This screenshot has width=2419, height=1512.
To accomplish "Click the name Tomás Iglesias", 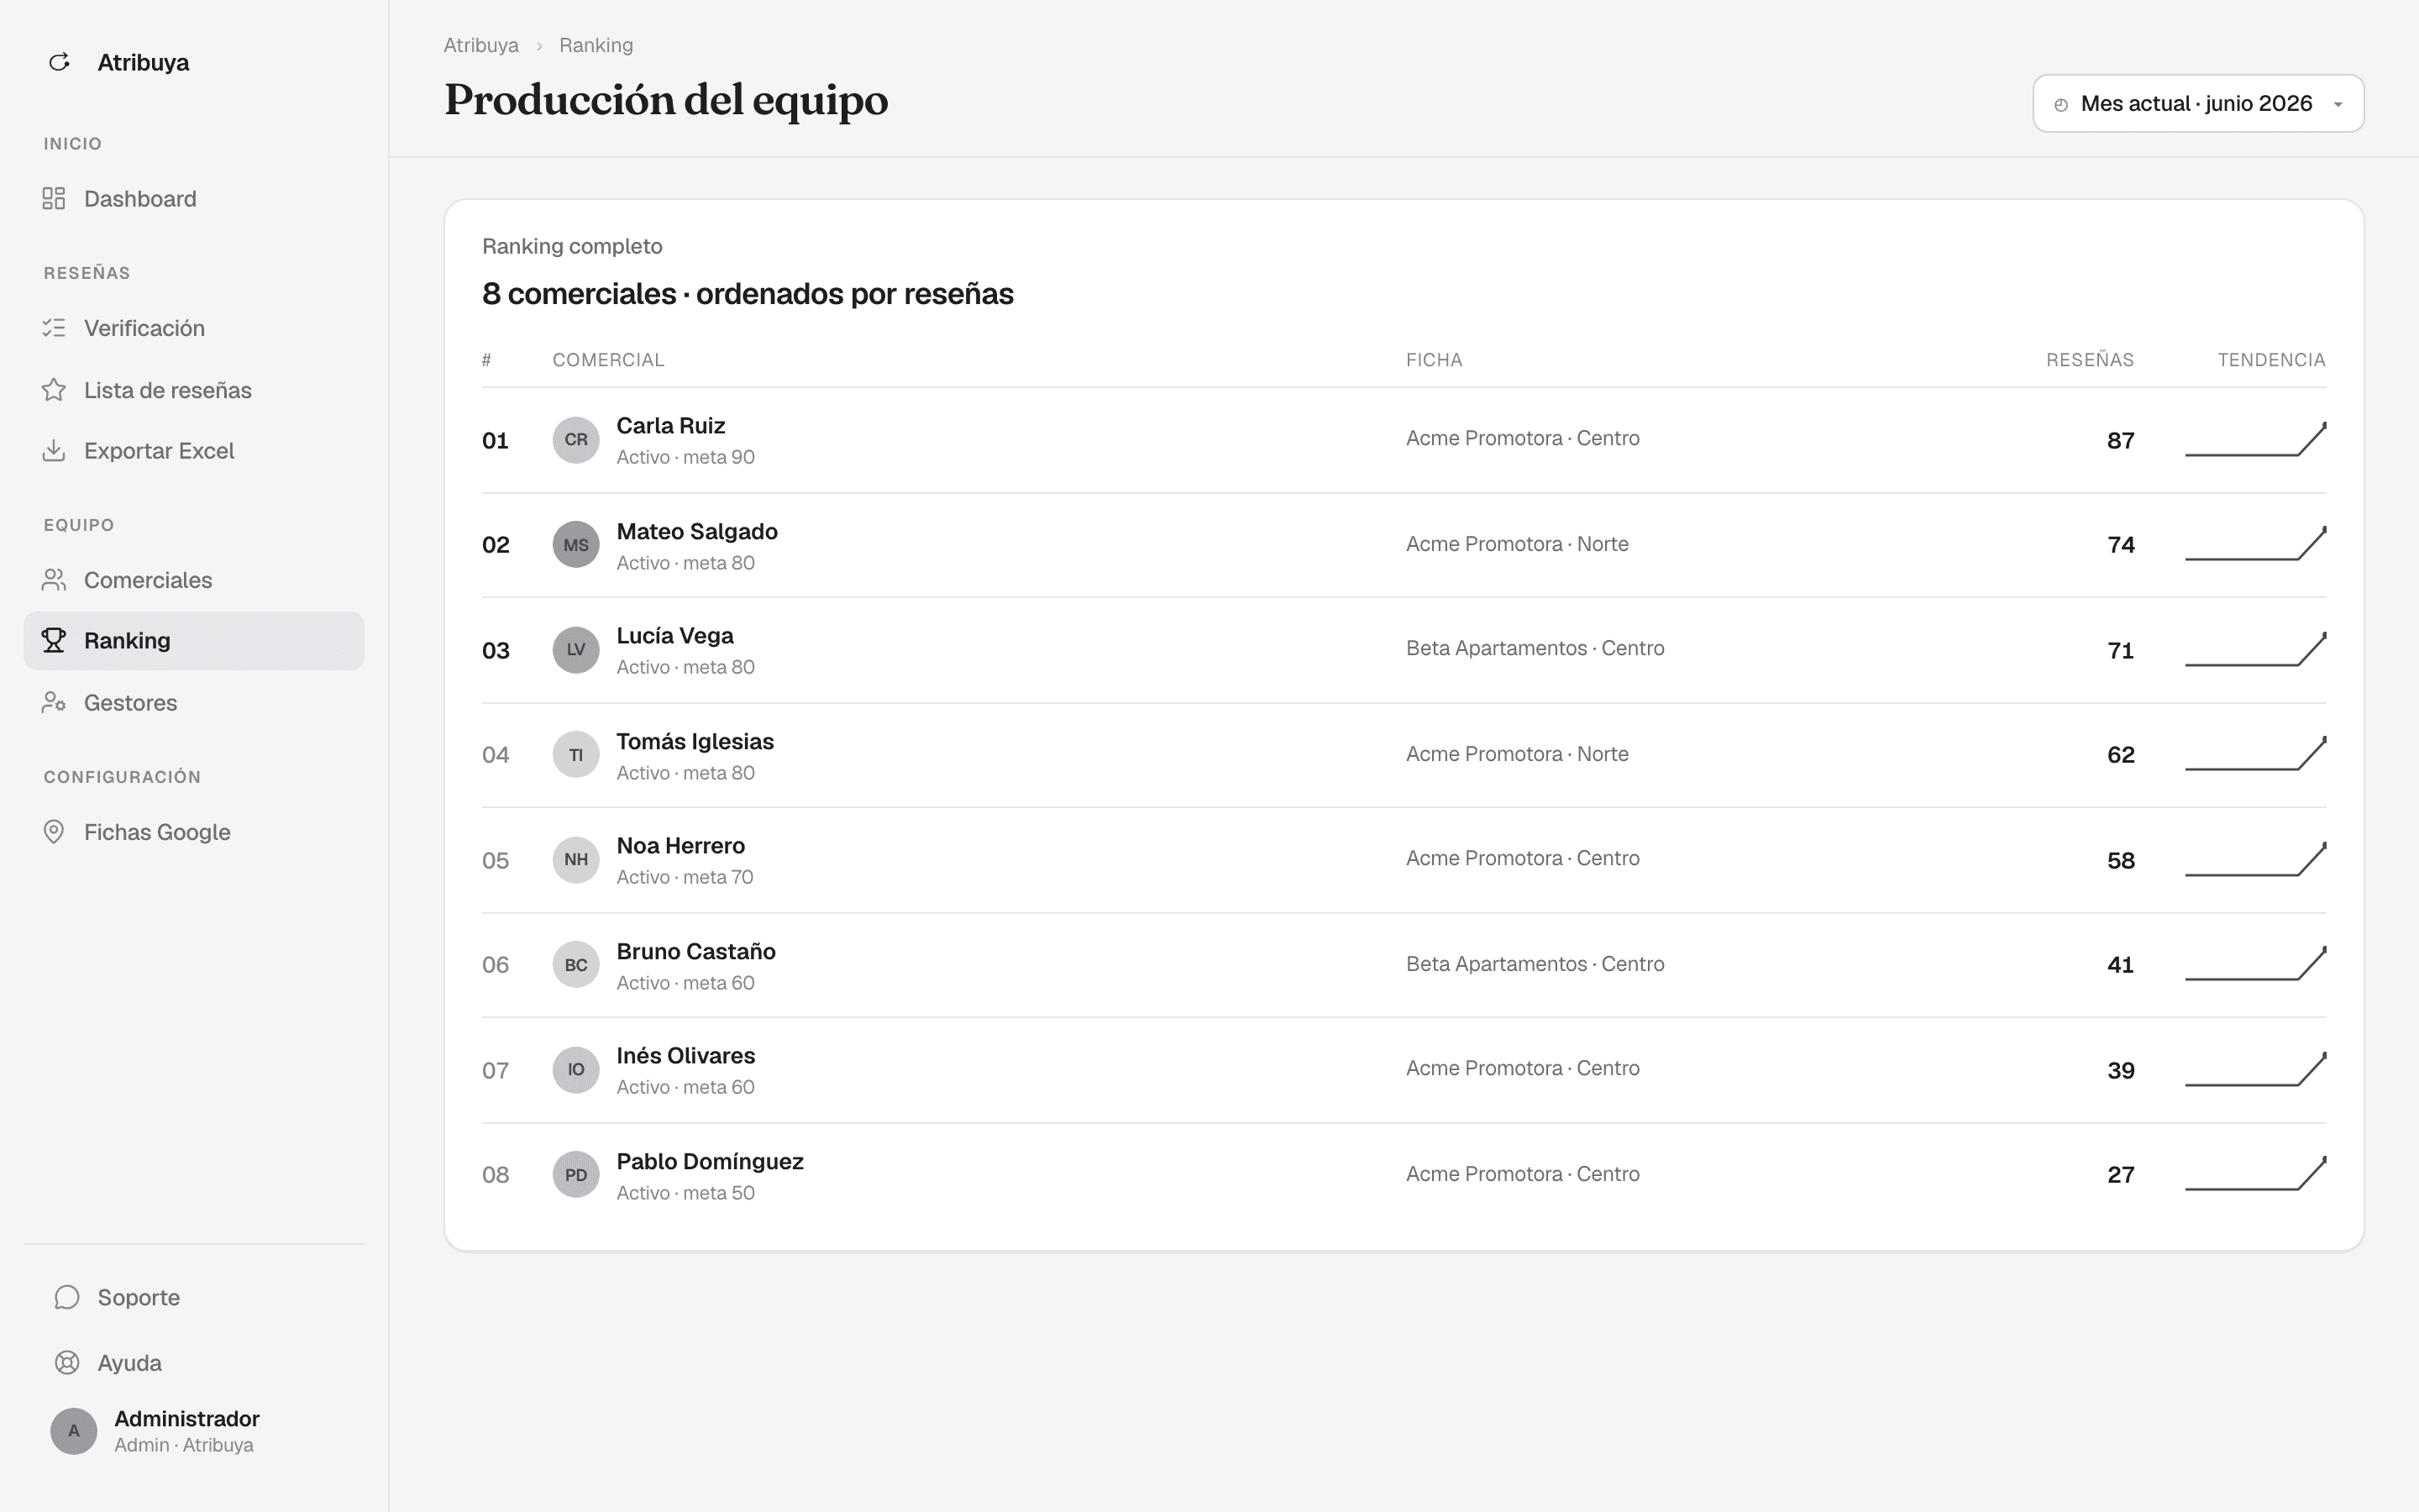I will 695,741.
